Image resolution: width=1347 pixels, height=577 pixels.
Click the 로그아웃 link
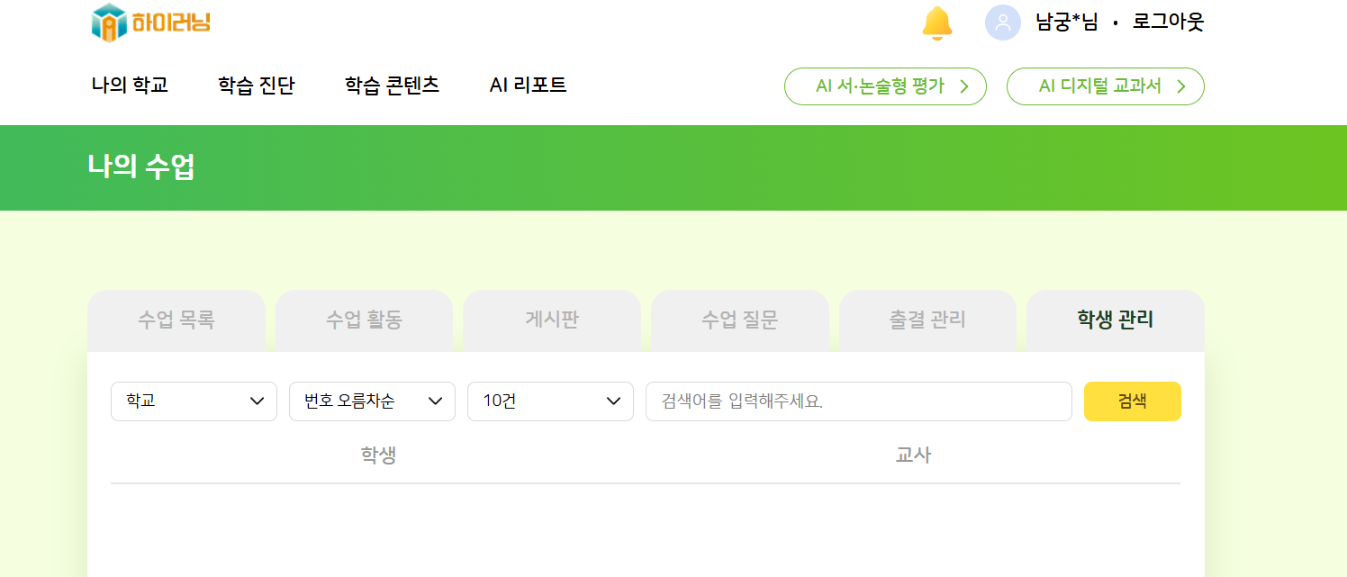pyautogui.click(x=1168, y=23)
